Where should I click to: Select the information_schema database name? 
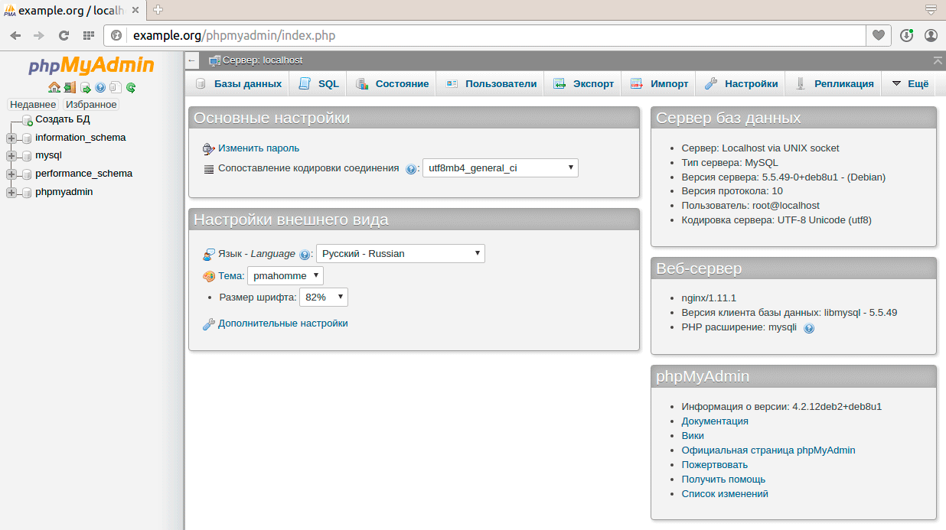click(x=80, y=138)
